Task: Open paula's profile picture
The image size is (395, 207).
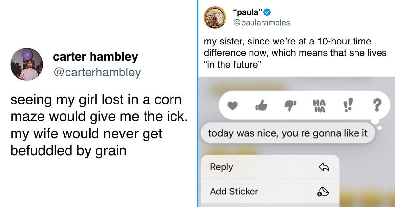Action: (x=215, y=17)
